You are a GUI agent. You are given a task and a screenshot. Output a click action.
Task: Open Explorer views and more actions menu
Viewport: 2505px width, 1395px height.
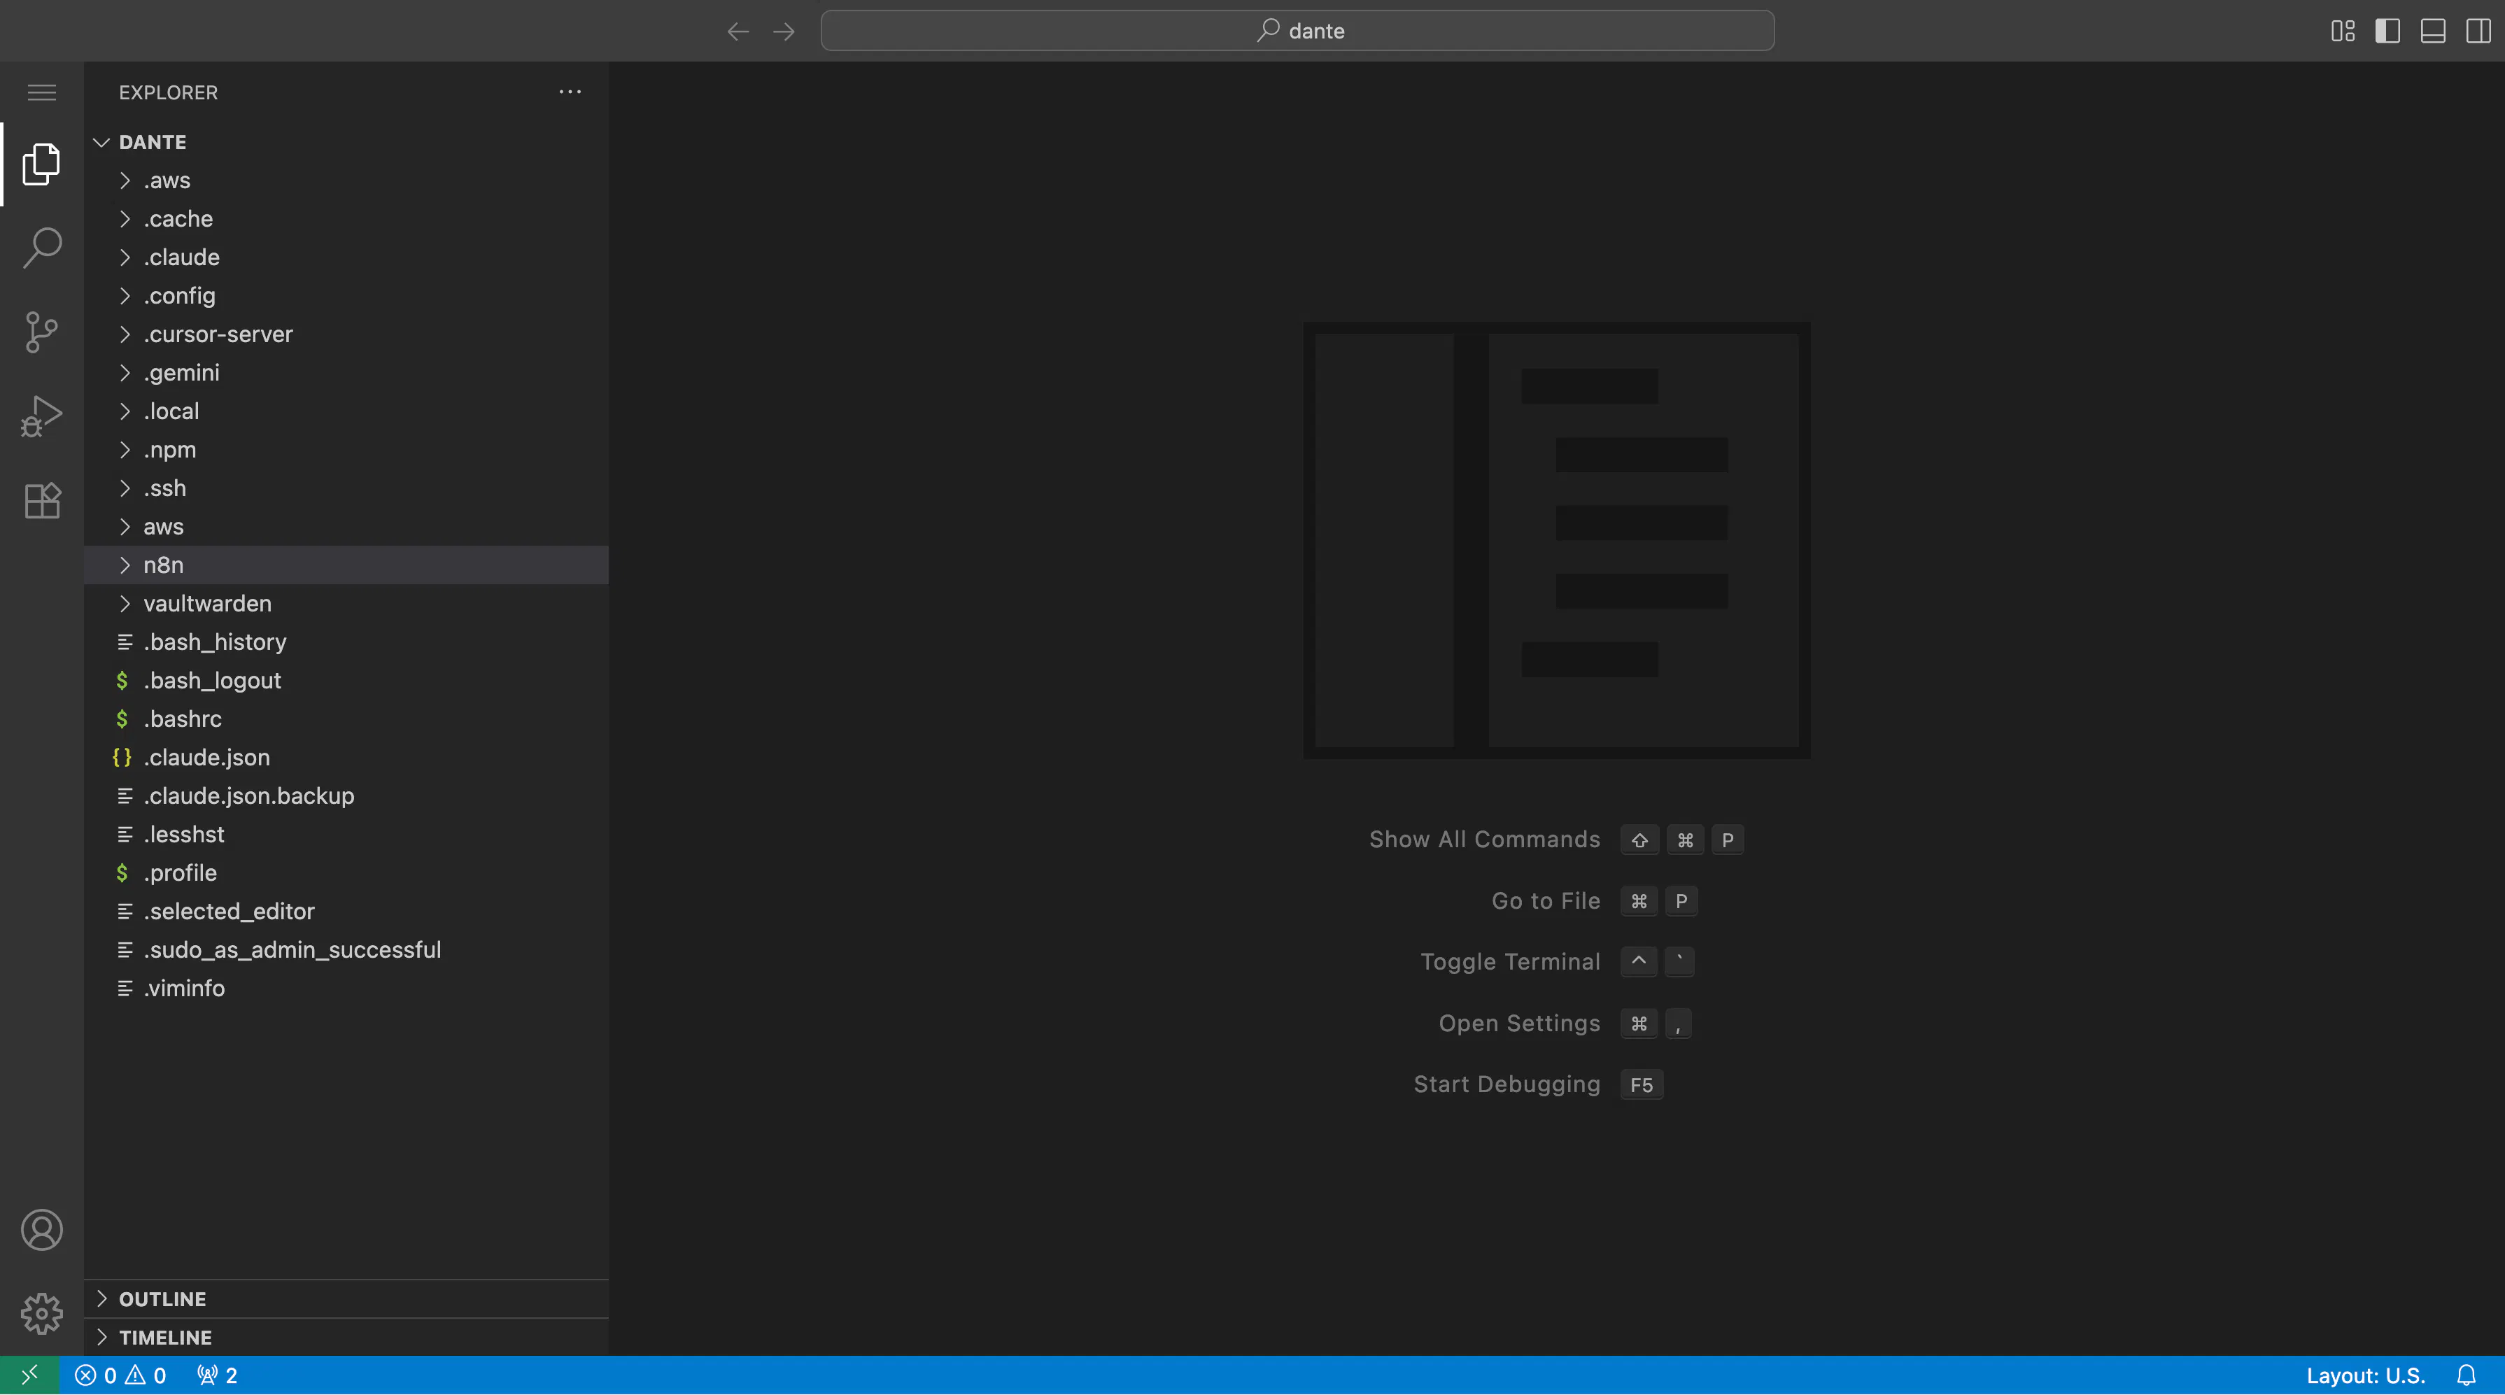(x=570, y=92)
